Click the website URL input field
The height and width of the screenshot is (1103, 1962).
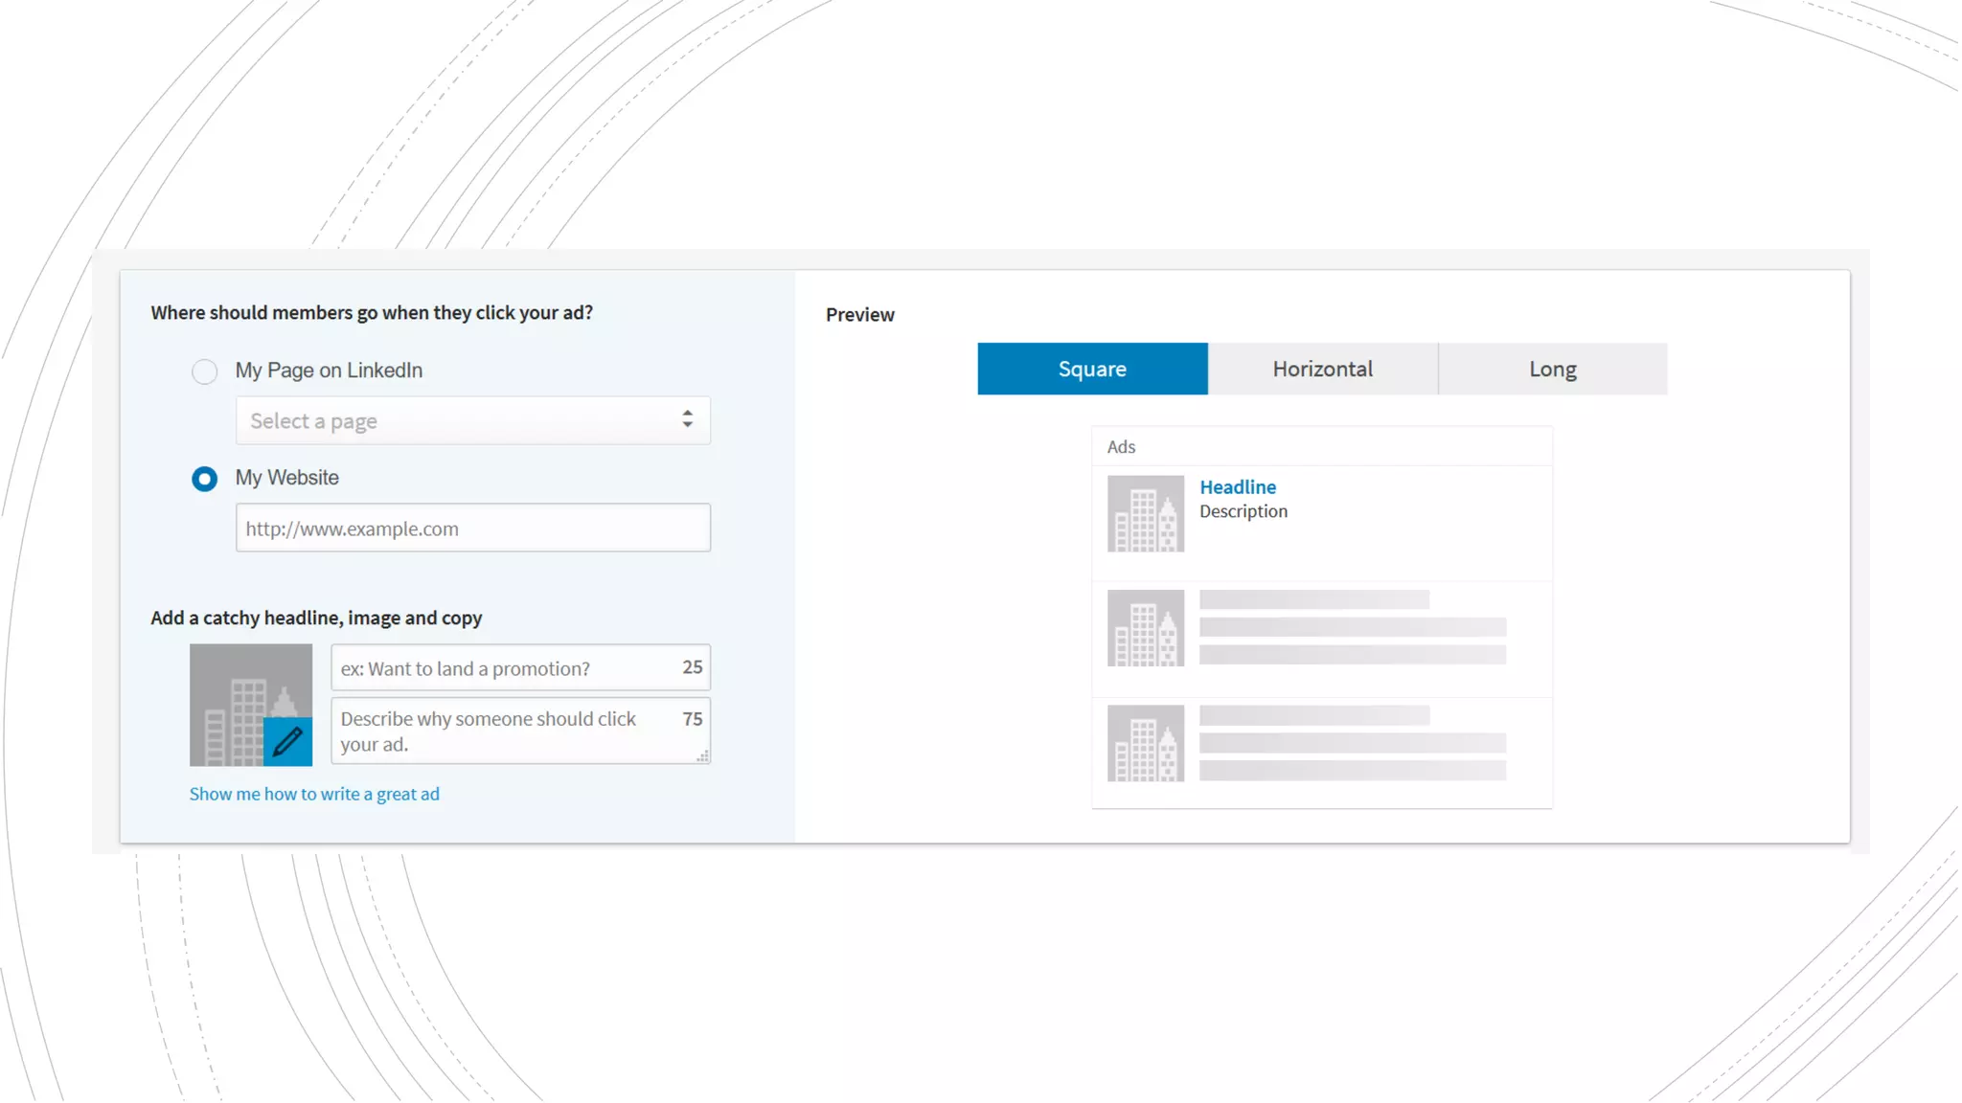(x=472, y=529)
